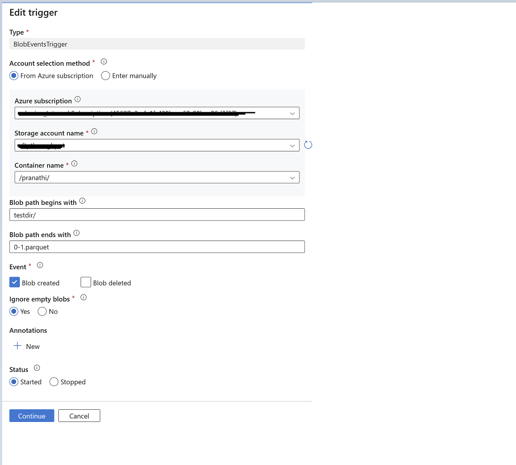Click the Blob path ends with info icon
The width and height of the screenshot is (516, 465).
tap(76, 233)
